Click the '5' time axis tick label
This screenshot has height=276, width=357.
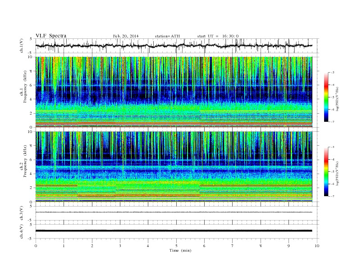pos(176,246)
